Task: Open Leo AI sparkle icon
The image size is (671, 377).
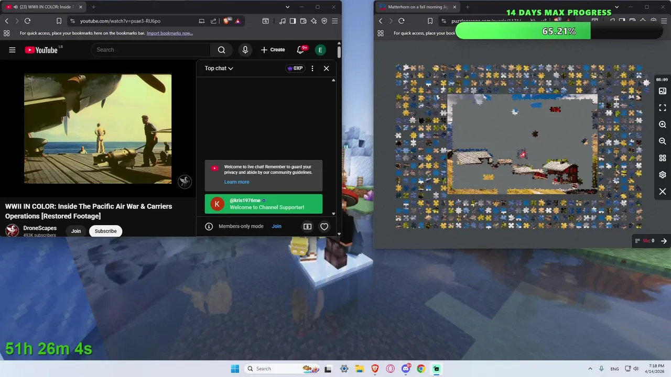Action: (x=313, y=21)
